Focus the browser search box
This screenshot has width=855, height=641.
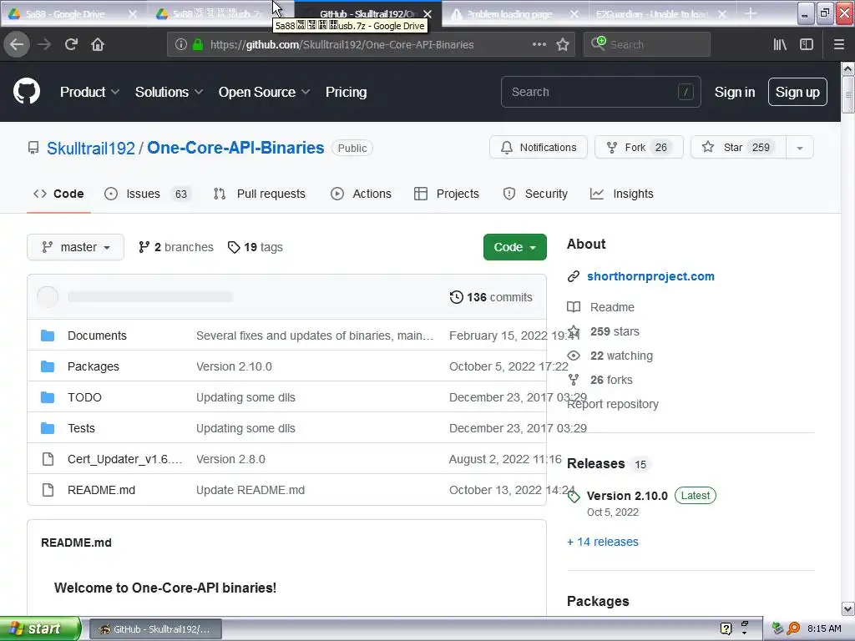[647, 45]
